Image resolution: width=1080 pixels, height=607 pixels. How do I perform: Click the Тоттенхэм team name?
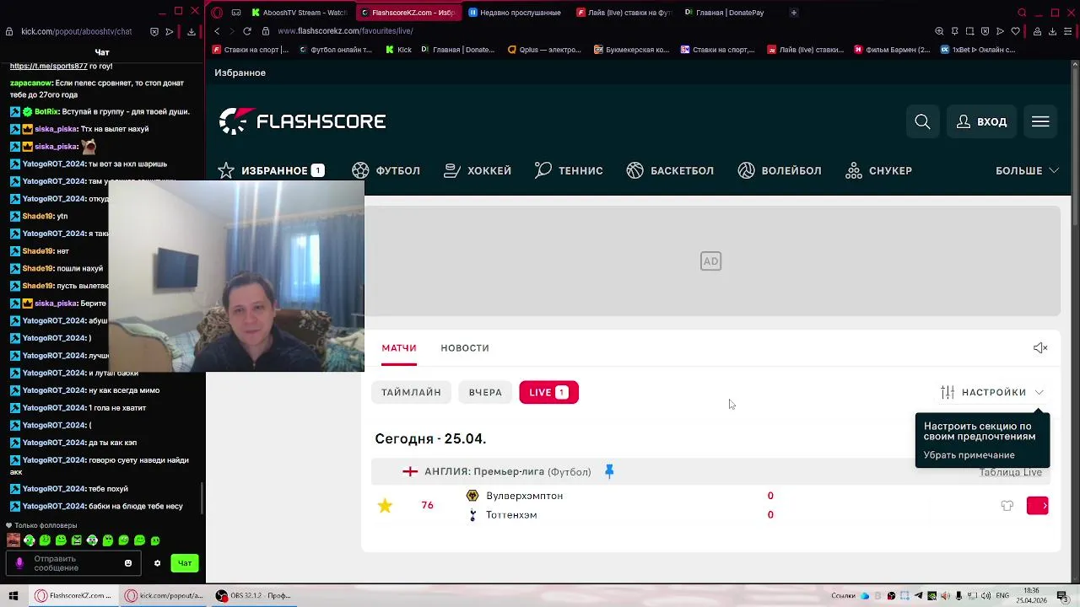(511, 515)
